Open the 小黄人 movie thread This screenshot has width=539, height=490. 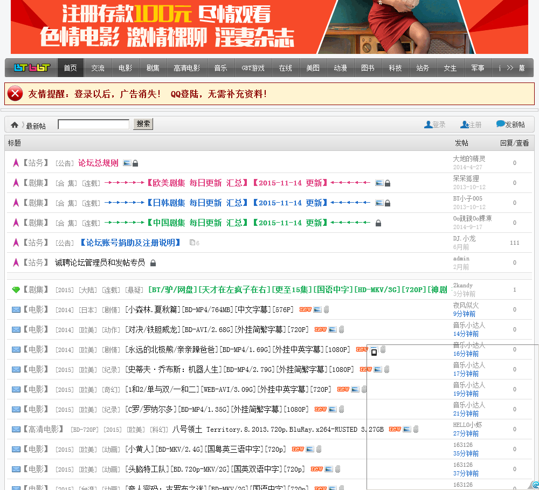pyautogui.click(x=205, y=449)
